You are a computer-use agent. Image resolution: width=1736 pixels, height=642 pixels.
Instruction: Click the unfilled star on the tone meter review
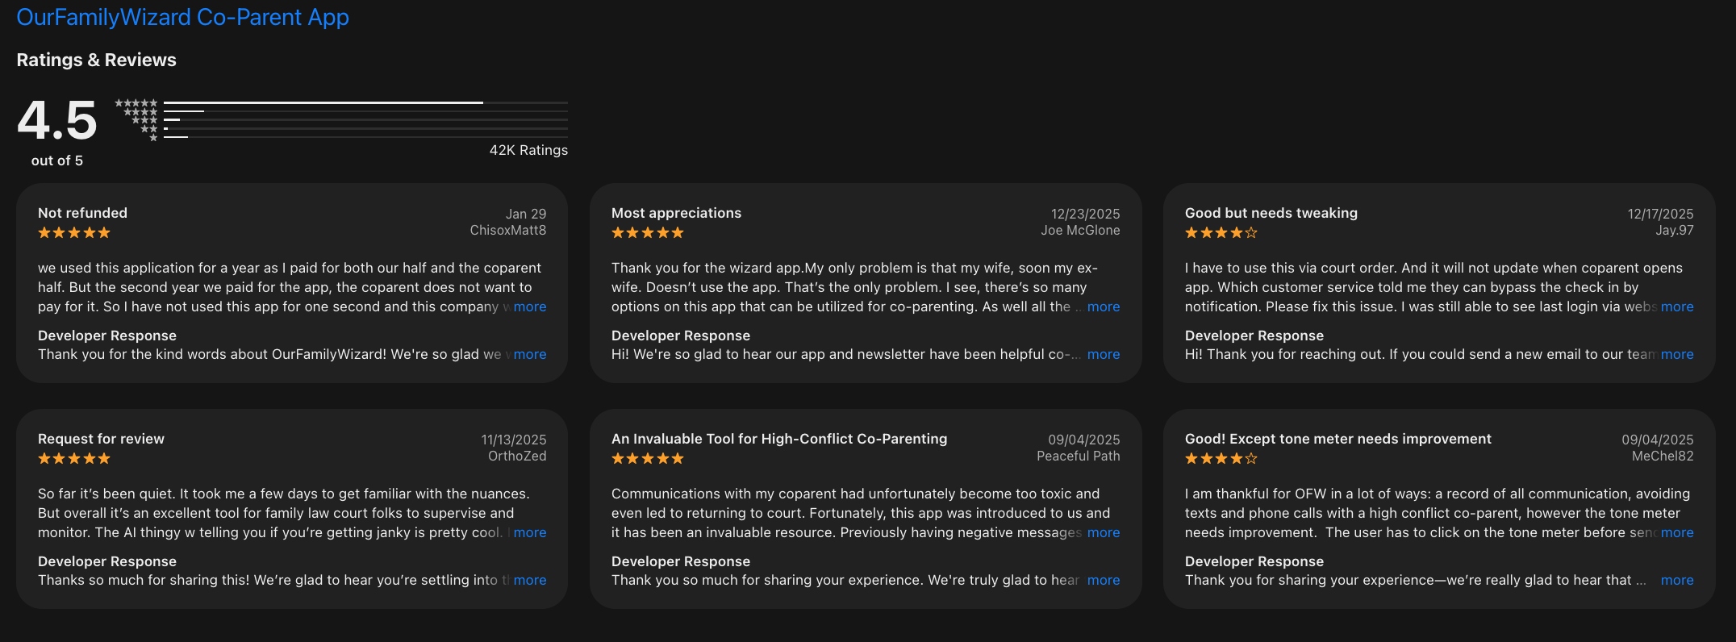tap(1251, 458)
